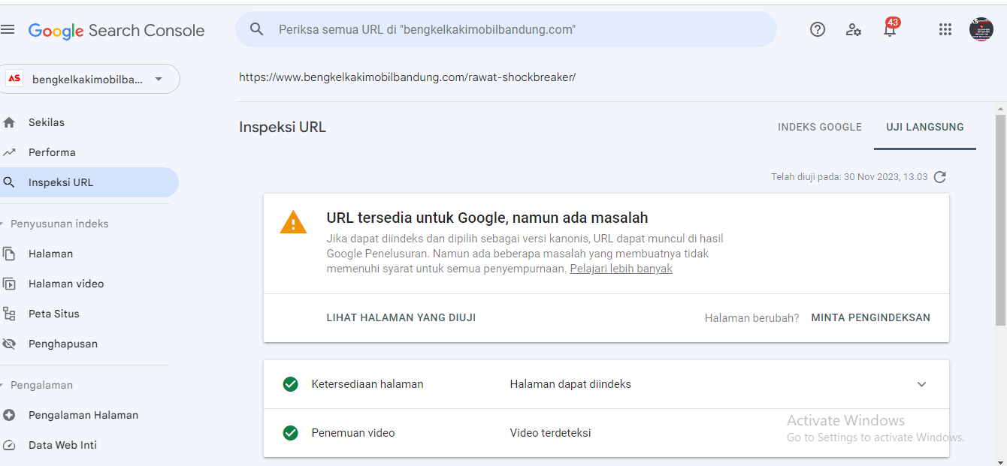Click the magnifier icon in search bar
Image resolution: width=1007 pixels, height=466 pixels.
coord(257,29)
